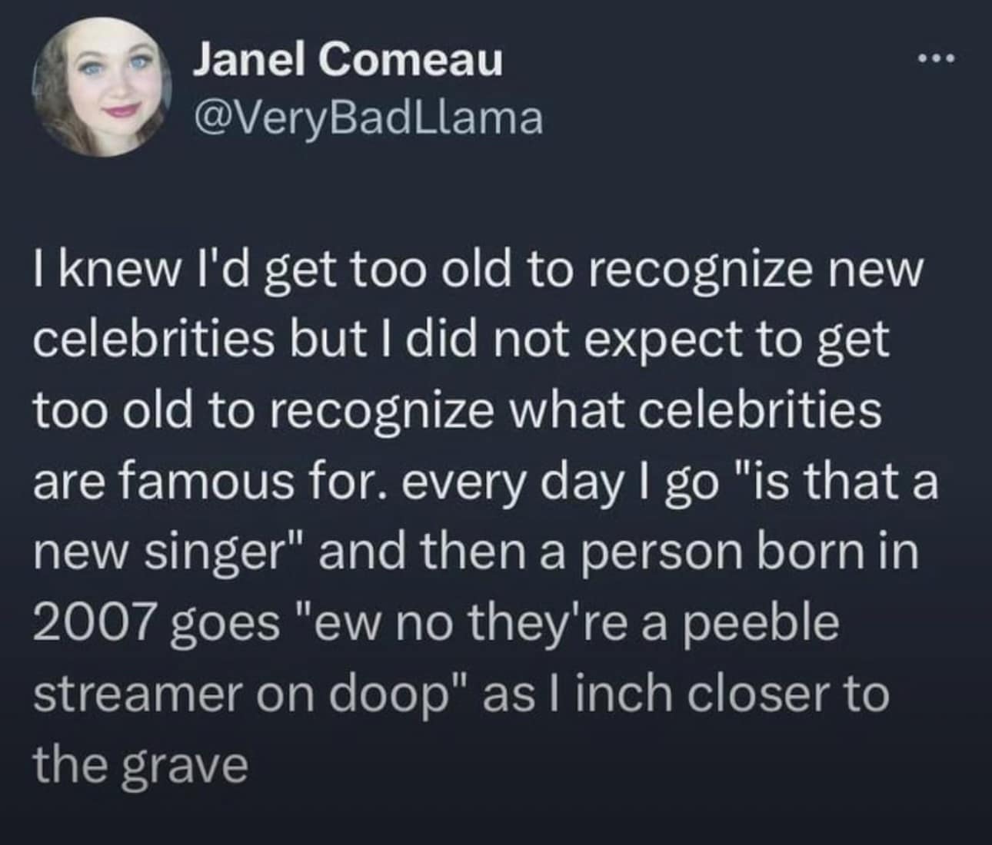Click the word "streamer" in the tweet
Viewport: 992px width, 845px height.
[x=137, y=693]
